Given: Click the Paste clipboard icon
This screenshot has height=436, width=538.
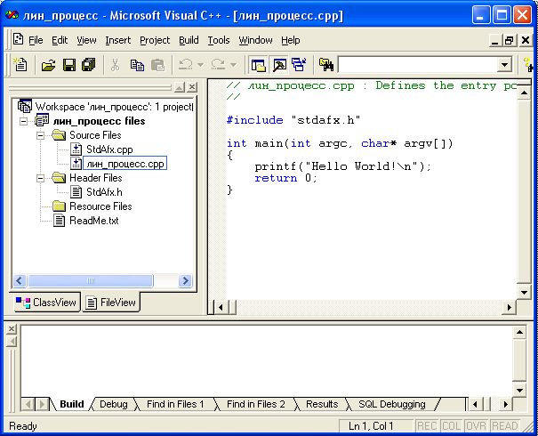Looking at the screenshot, I should (x=157, y=65).
